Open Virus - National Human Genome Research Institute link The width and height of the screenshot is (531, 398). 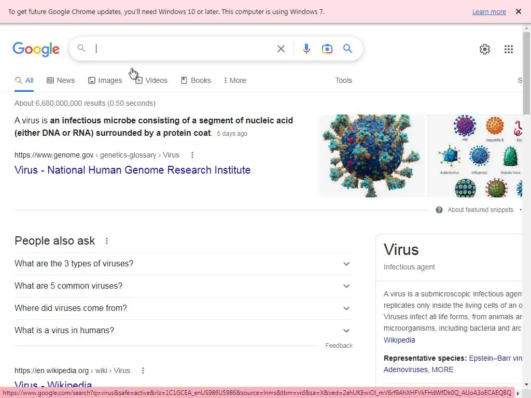132,170
